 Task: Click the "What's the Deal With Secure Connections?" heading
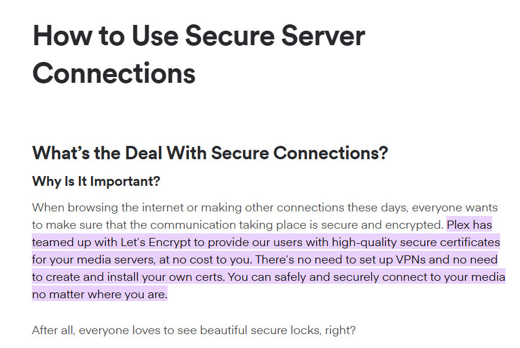(x=210, y=153)
